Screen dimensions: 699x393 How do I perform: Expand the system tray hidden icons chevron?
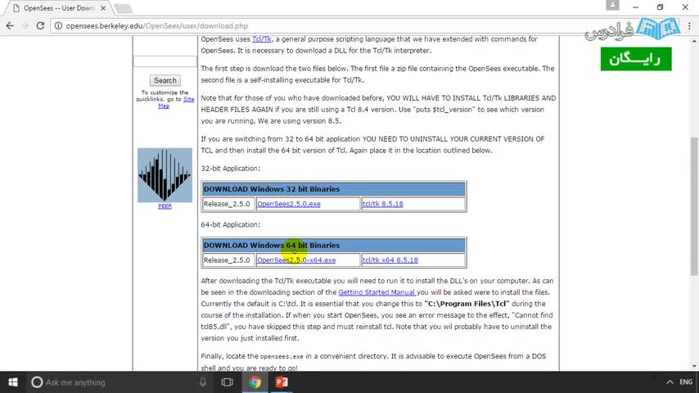point(670,382)
